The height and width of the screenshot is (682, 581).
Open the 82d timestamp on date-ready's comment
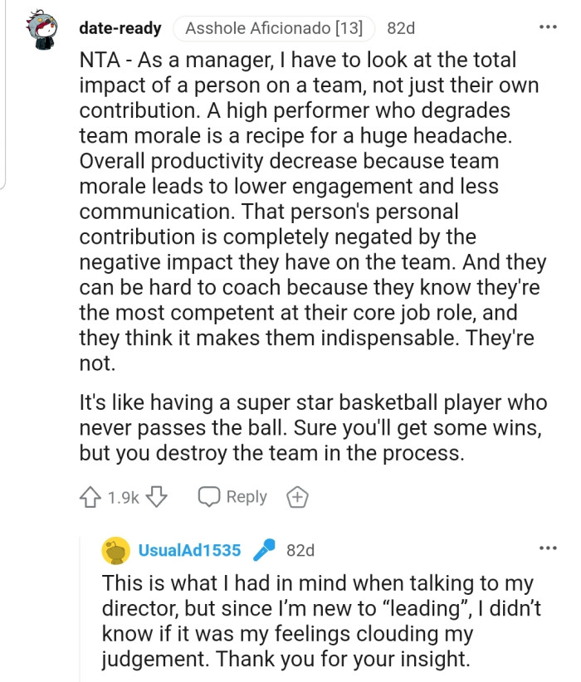401,28
